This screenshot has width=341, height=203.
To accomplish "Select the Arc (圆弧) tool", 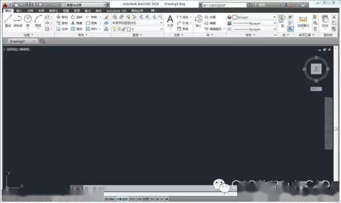I will coord(38,21).
